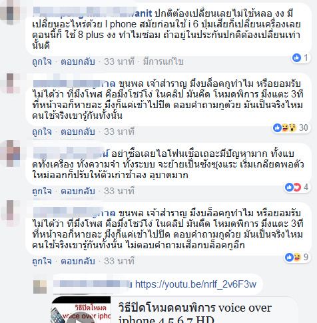This screenshot has height=323, width=317.
Task: Like the second comment about ขุนพล
Action: tap(42, 131)
